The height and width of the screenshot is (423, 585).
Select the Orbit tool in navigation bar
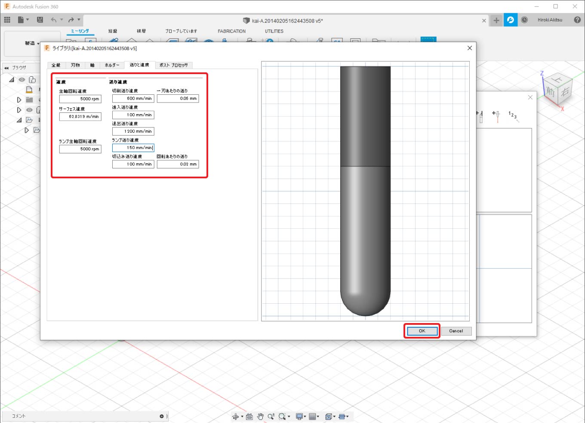[x=235, y=417]
